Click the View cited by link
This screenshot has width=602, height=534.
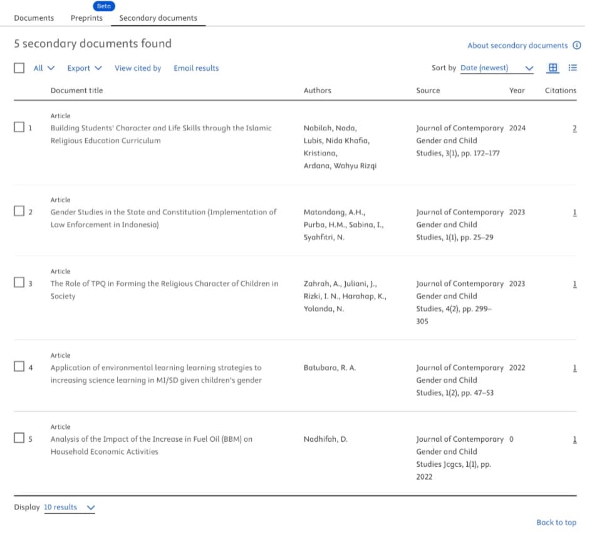click(x=137, y=68)
